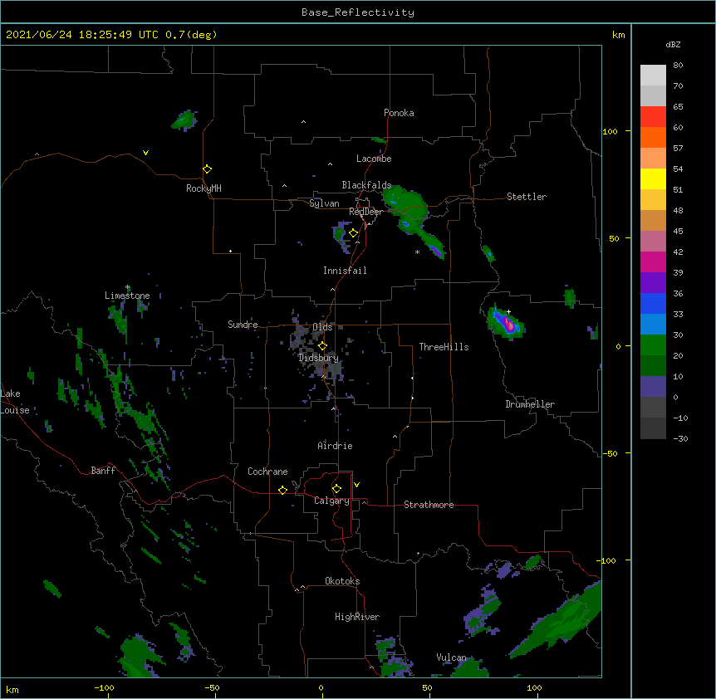The image size is (716, 699).
Task: Click the Cochrane label
Action: (x=267, y=472)
